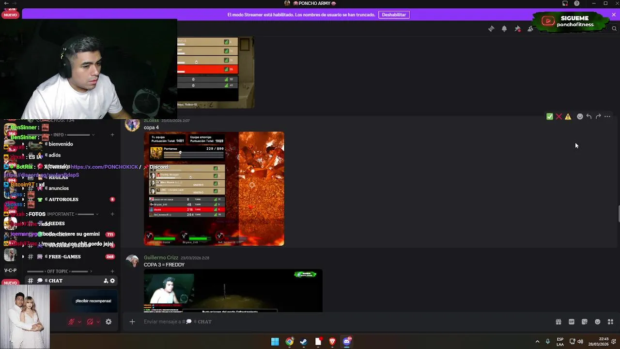Image resolution: width=620 pixels, height=349 pixels.
Task: Open add reaction smiley on message
Action: [x=580, y=116]
